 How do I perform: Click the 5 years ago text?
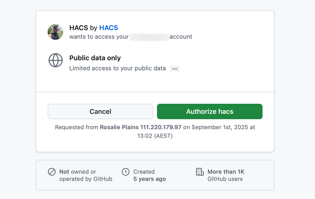(x=150, y=179)
